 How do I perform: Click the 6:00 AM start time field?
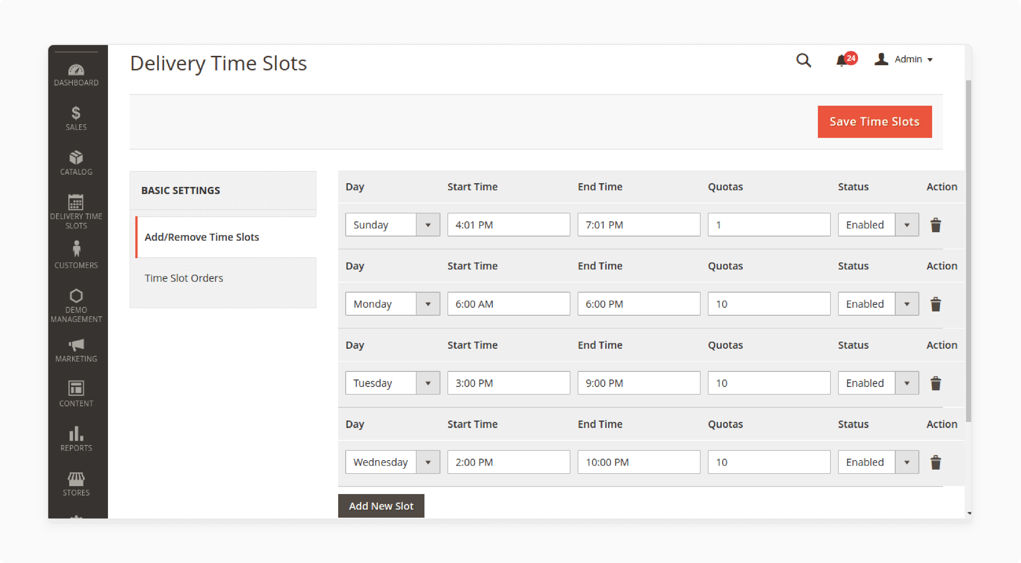pos(509,304)
